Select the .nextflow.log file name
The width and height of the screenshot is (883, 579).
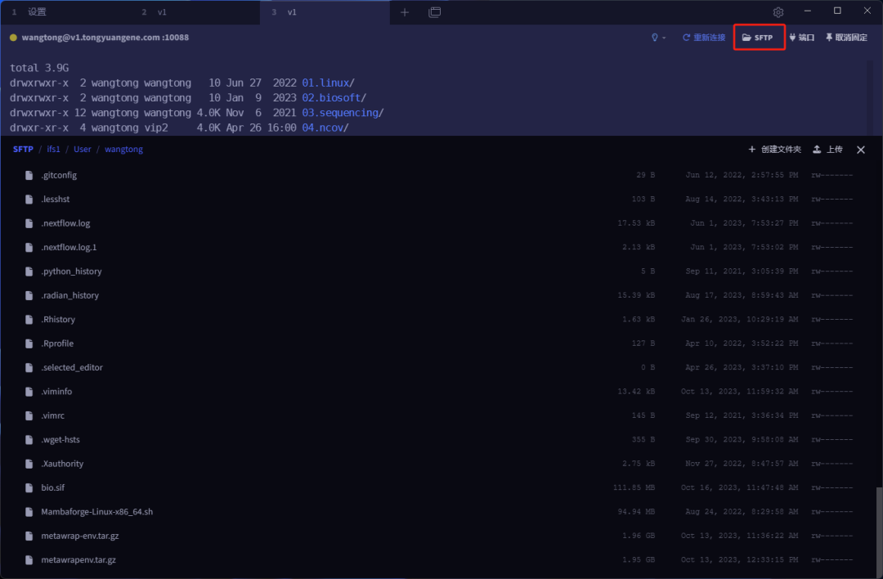click(65, 223)
